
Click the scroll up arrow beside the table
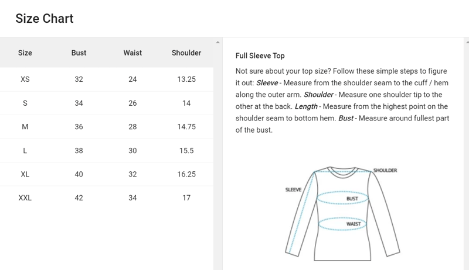(218, 42)
